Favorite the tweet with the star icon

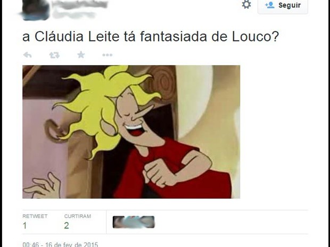coord(81,55)
